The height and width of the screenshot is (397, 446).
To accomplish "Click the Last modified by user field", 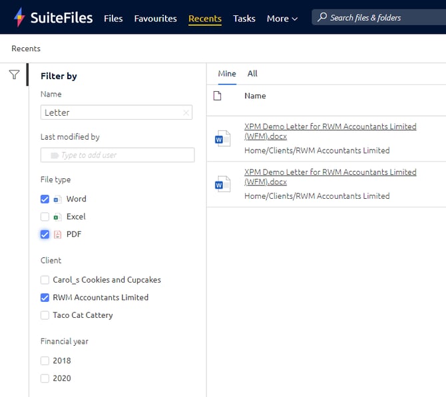I will point(117,155).
